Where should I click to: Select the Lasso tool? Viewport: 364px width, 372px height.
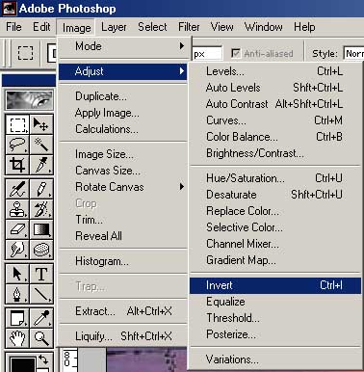[17, 145]
